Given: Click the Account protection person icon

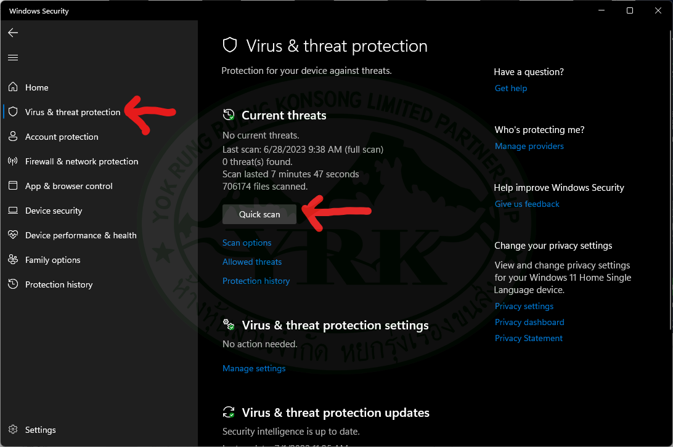Looking at the screenshot, I should click(13, 137).
